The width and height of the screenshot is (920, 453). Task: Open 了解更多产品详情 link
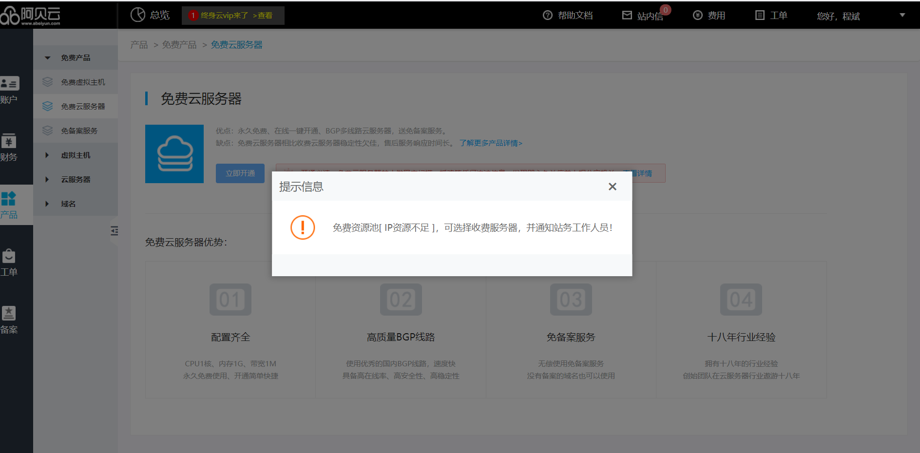[491, 143]
